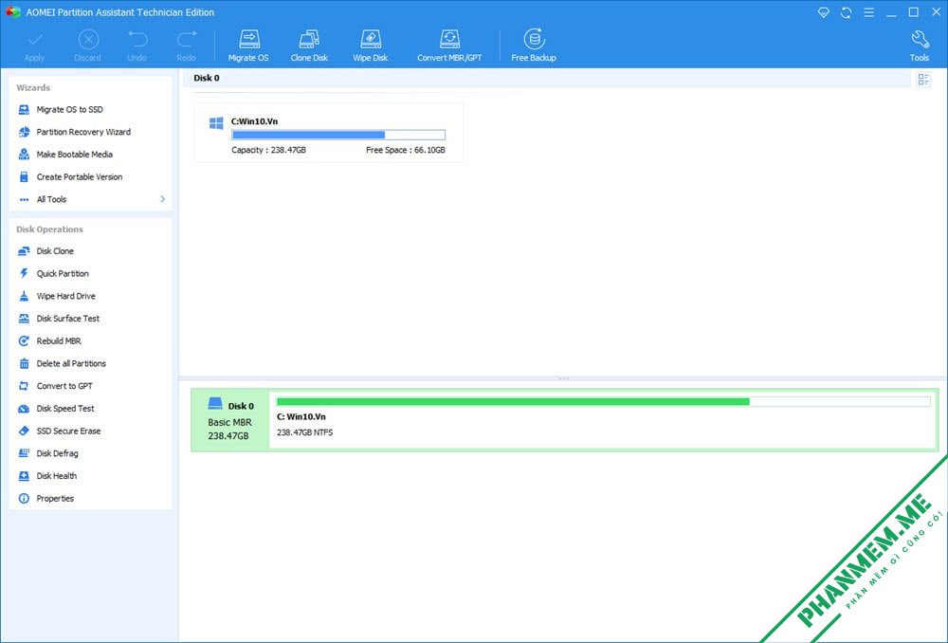The height and width of the screenshot is (643, 948).
Task: Click the Apply checkmark button
Action: click(x=34, y=46)
